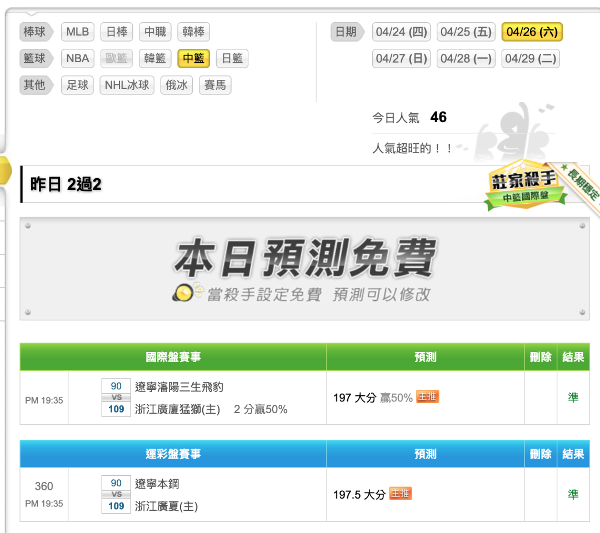This screenshot has width=600, height=533.
Task: Go to the 04/29 (二) date
Action: click(x=531, y=58)
